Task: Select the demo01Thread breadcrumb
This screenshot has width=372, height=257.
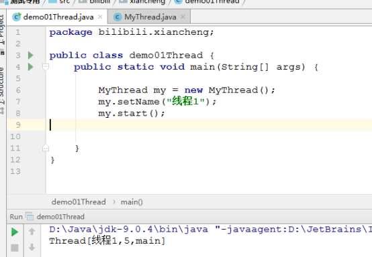Action: [x=79, y=202]
